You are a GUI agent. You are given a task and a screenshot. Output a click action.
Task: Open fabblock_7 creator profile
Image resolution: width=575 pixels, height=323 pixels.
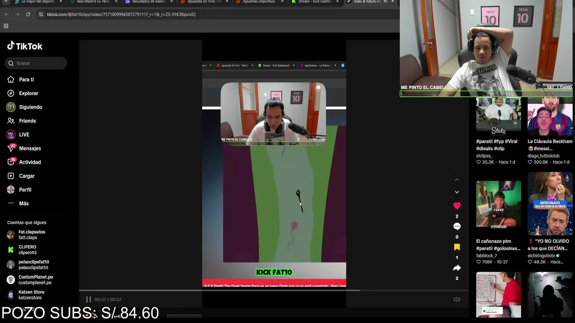click(487, 256)
